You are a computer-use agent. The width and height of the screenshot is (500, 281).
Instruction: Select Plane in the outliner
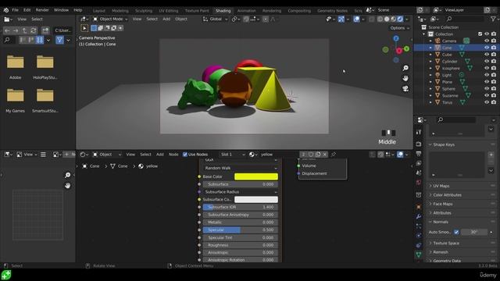pos(447,82)
